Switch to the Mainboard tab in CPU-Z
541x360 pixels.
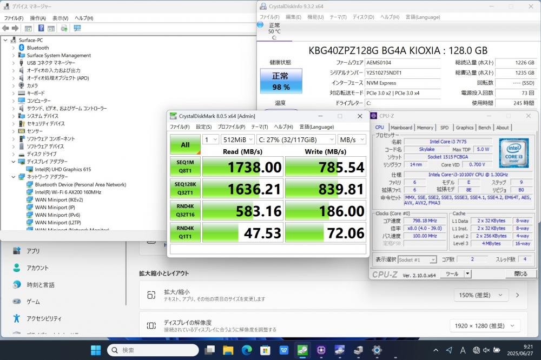(401, 128)
